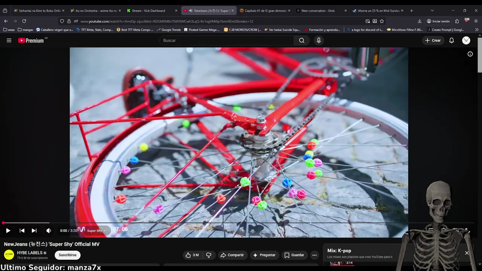The image size is (482, 271).
Task: Open the mangas bookmarks folder
Action: coord(25,30)
